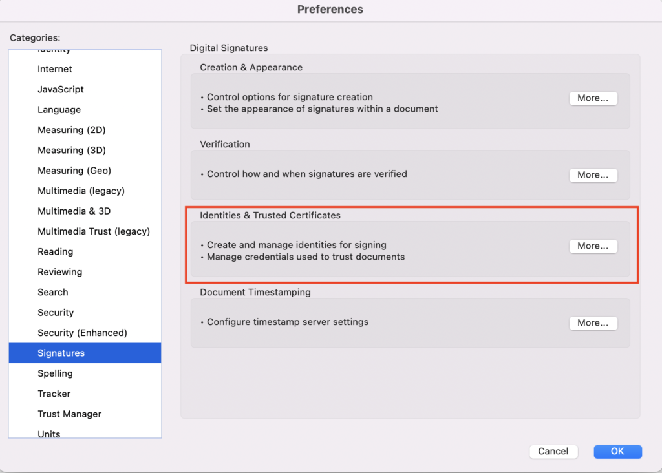Screen dimensions: 662x473
Task: Open More for Document Timestamping
Action: (x=593, y=323)
